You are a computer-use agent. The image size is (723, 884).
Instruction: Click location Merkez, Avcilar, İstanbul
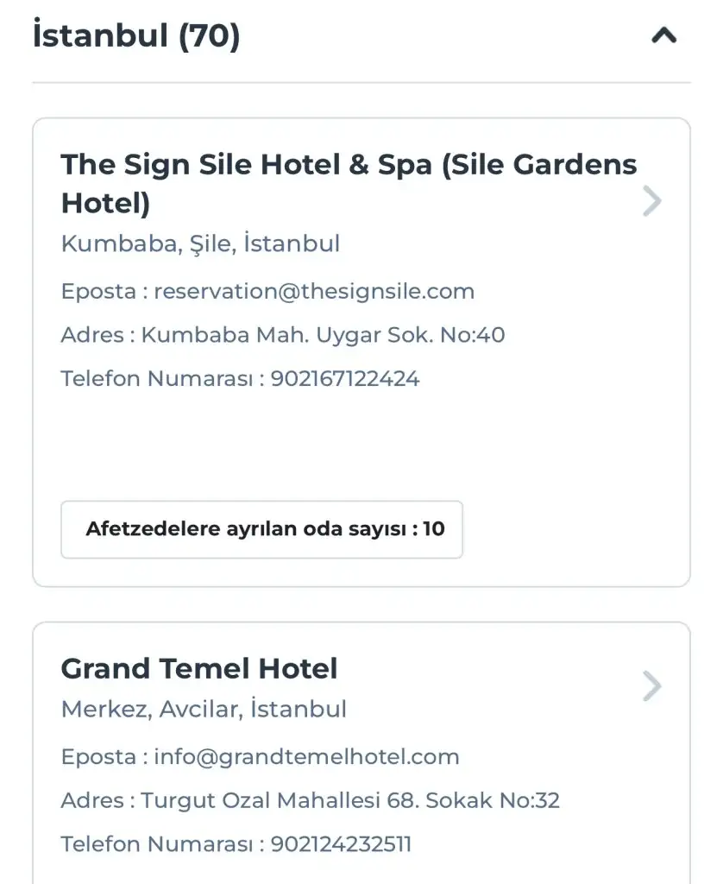(204, 710)
